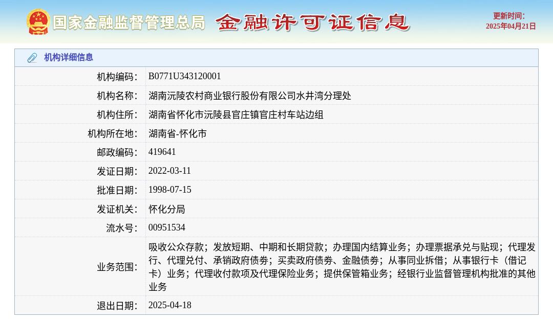Click the paperclip icon beside 机构详细信息
This screenshot has height=322, width=553.
(32, 58)
